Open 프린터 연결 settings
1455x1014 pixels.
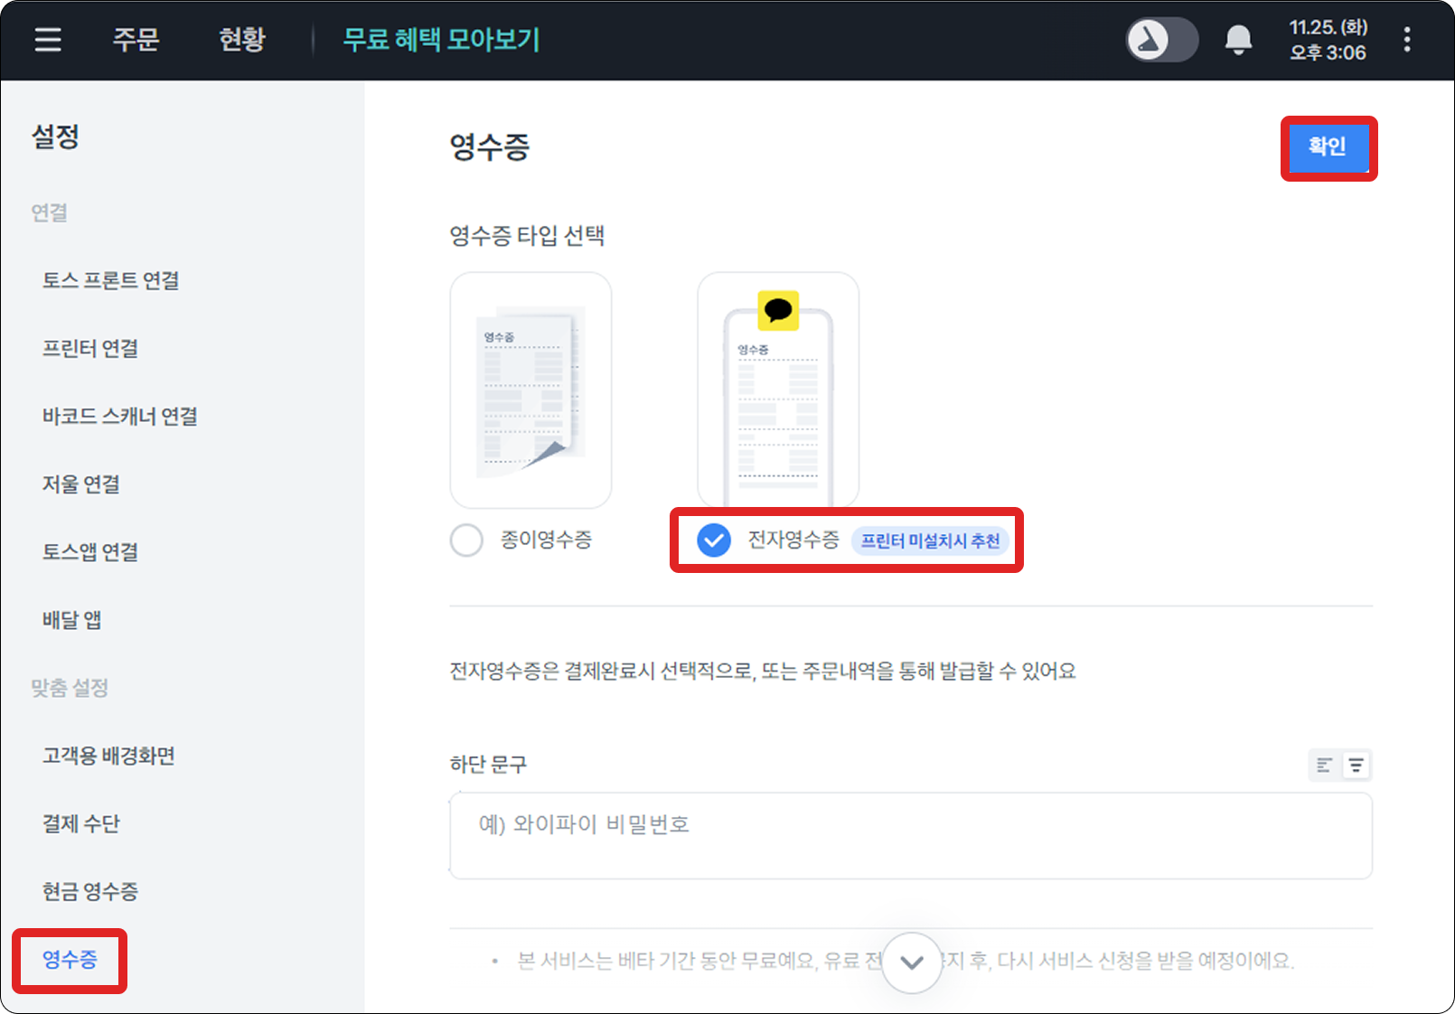tap(90, 349)
